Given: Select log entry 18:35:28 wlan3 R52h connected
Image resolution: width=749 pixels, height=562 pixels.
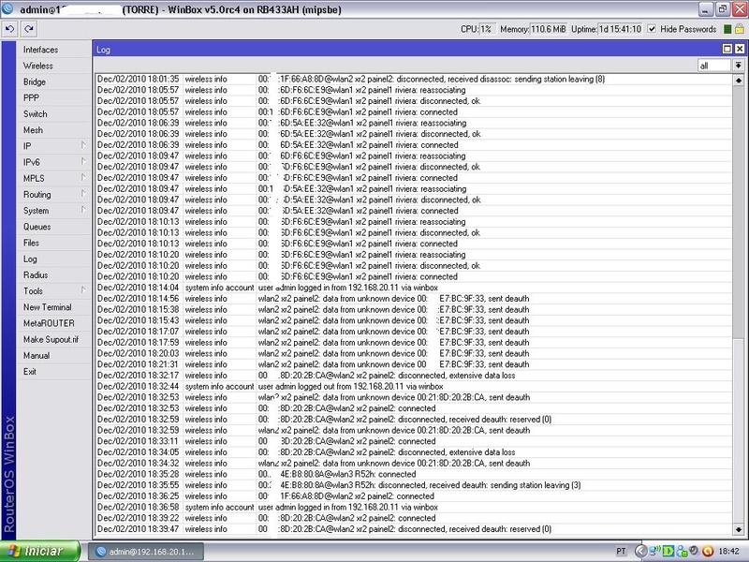Looking at the screenshot, I should click(x=414, y=474).
